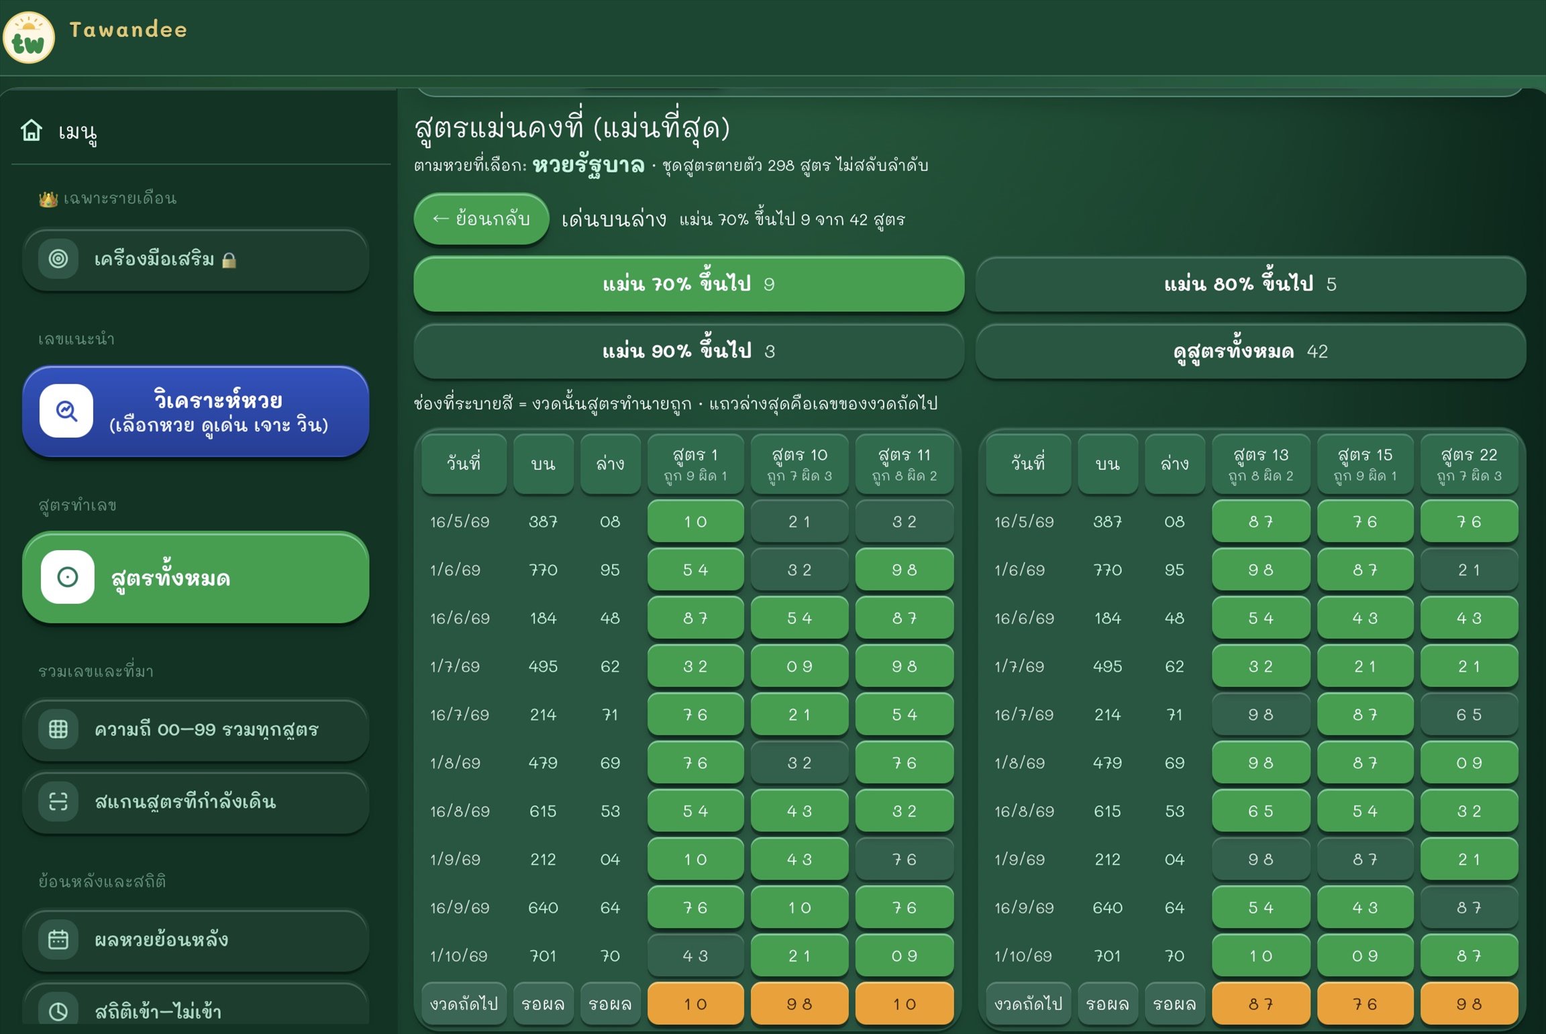Screen dimensions: 1546x1034
Task: Click orange next-draw cell 98 under สูตร 22
Action: pyautogui.click(x=1469, y=1004)
